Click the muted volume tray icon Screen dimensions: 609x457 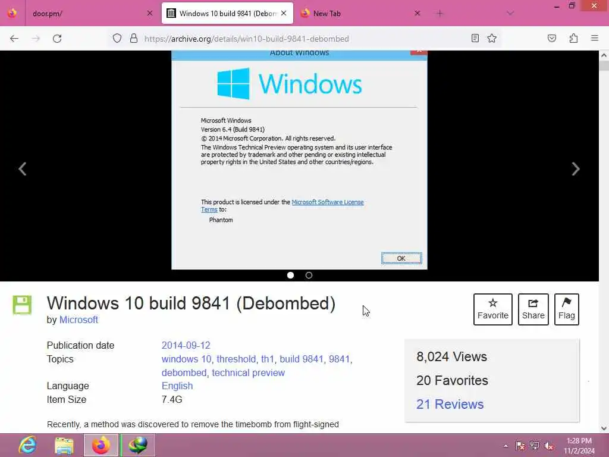[x=549, y=445]
